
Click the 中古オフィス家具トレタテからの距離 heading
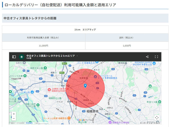pos(30,18)
